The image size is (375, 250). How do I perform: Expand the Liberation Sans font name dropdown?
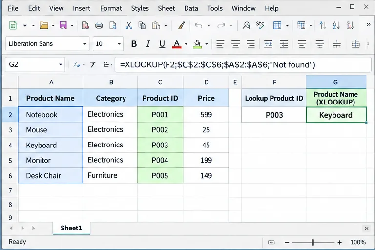[x=84, y=44]
